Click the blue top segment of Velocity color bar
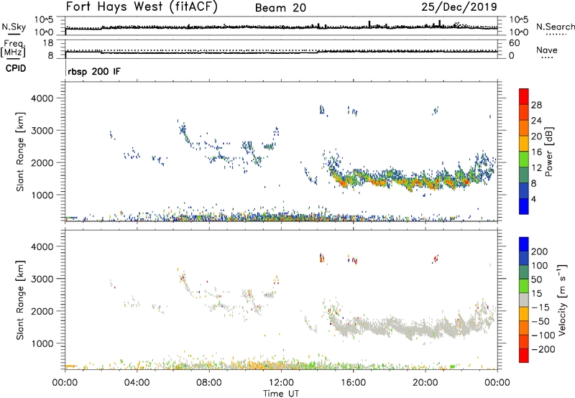This screenshot has height=398, width=575. coord(524,244)
